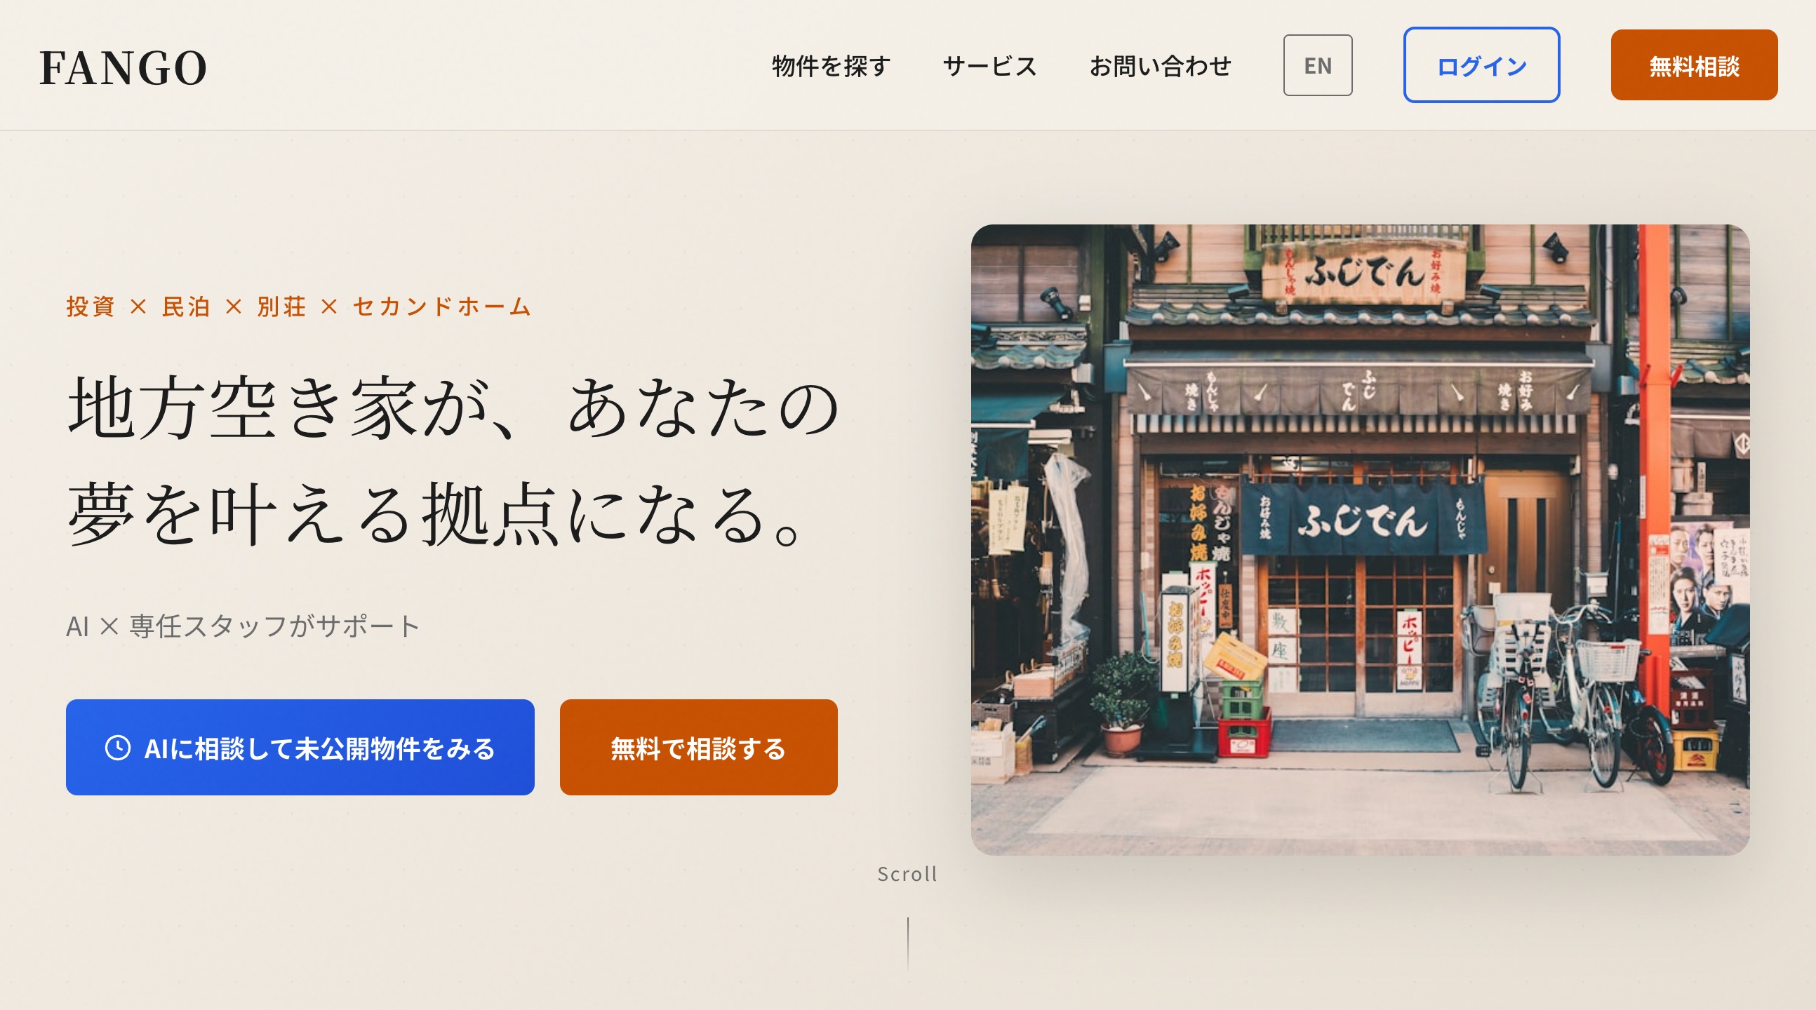This screenshot has width=1816, height=1010.
Task: Click the FANGO logo
Action: click(123, 67)
